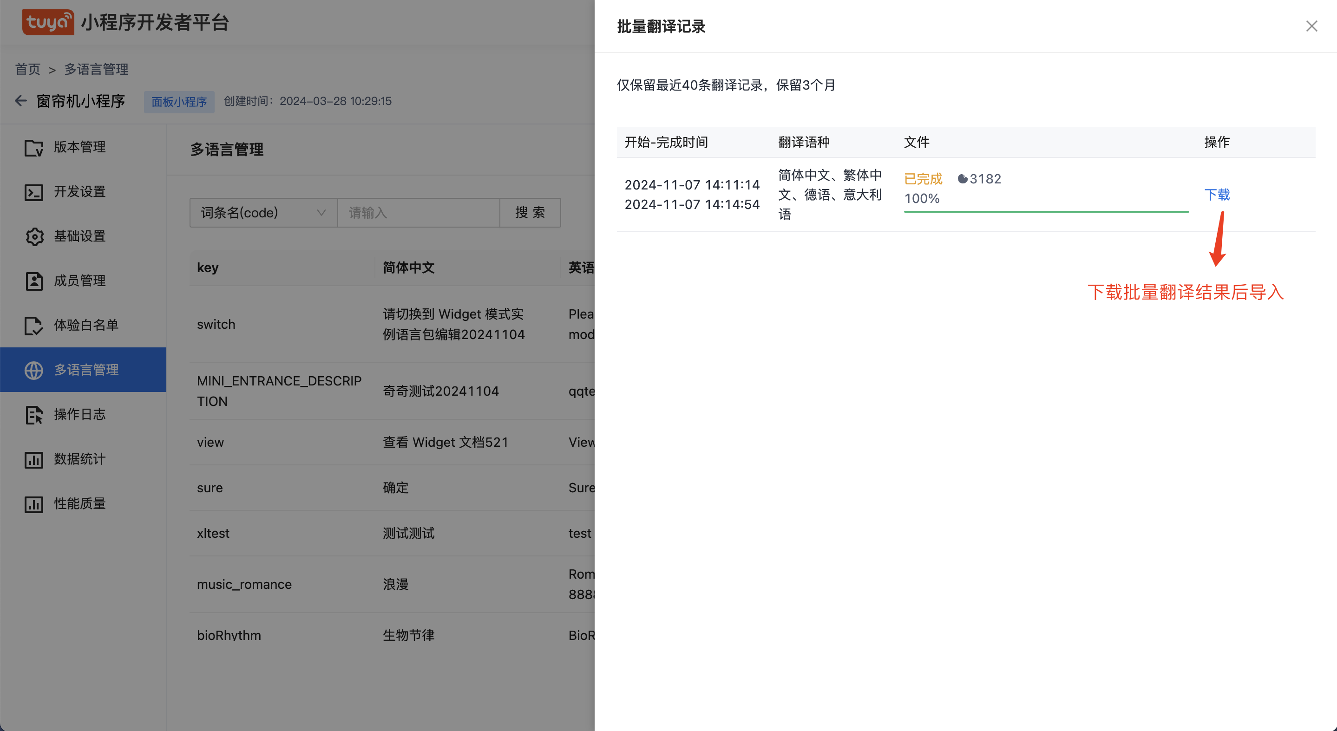Click the 数据统计 chart icon
The height and width of the screenshot is (731, 1337).
coord(34,459)
